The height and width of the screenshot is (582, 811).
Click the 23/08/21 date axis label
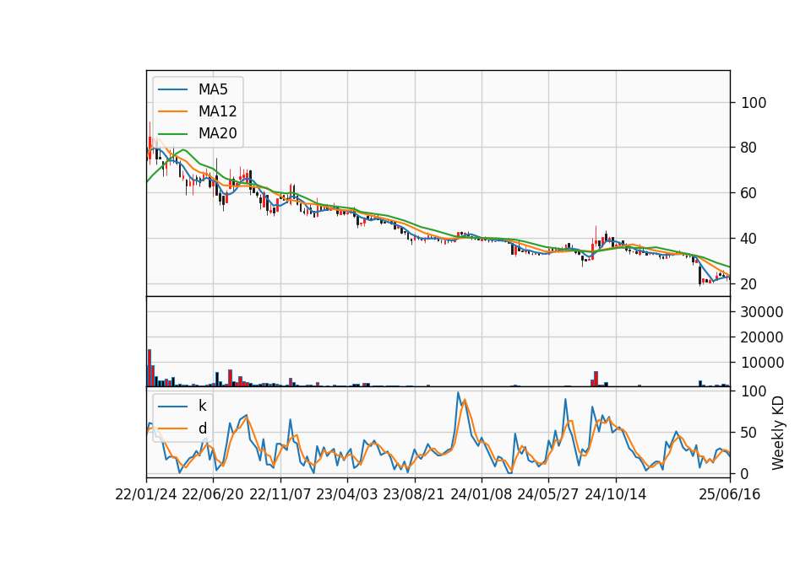(414, 494)
